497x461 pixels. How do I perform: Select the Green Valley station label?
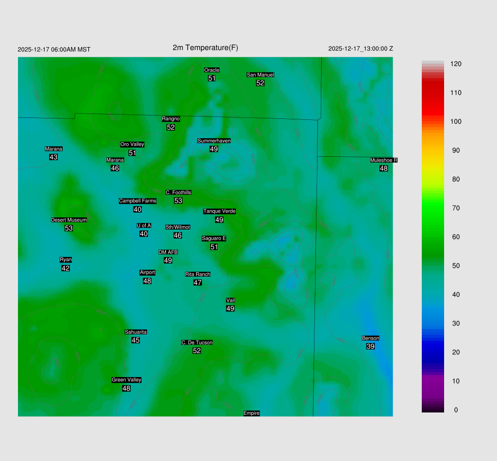126,380
